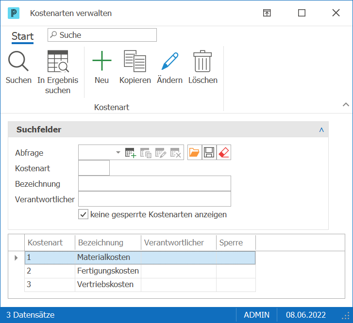Screen dimensions: 353x323
Task: Click the Ändern pencil icon
Action: point(170,61)
